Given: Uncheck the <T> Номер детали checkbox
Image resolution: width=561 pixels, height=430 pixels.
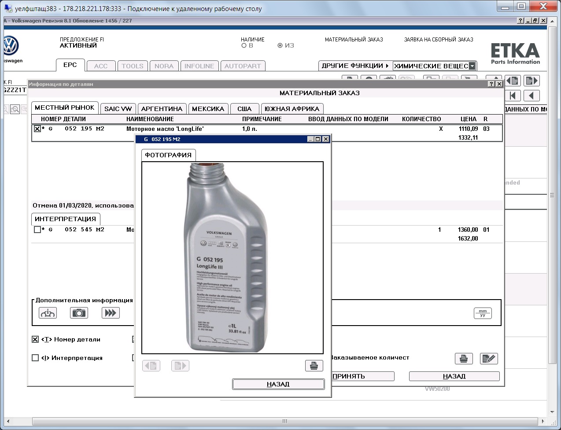Looking at the screenshot, I should pos(35,339).
